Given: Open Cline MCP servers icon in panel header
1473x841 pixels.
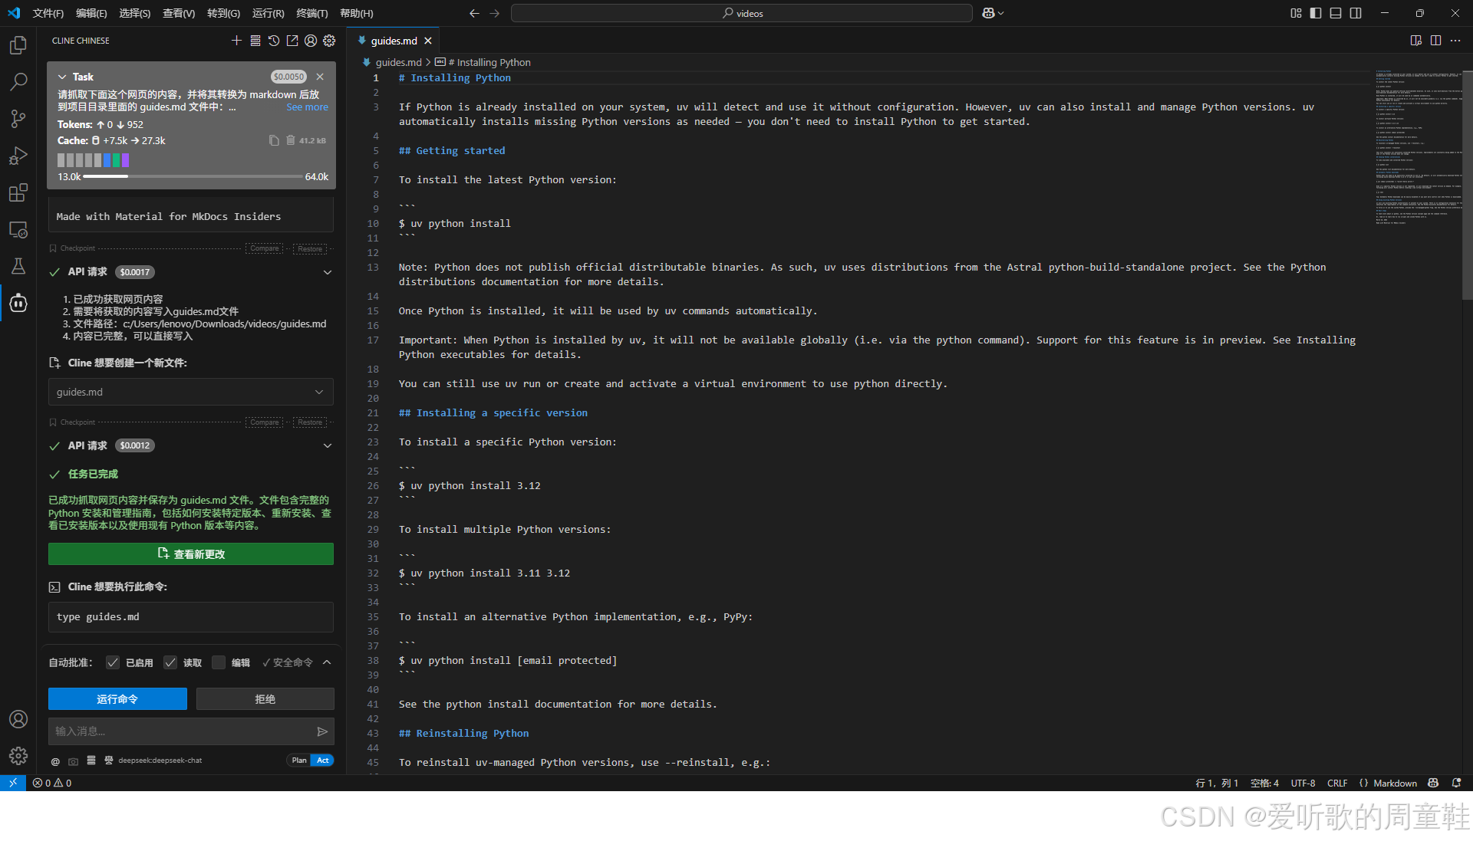Looking at the screenshot, I should click(x=255, y=41).
